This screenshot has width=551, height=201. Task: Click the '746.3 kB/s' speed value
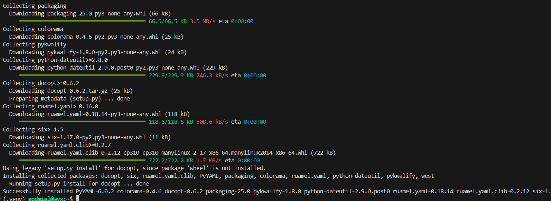tap(212, 76)
